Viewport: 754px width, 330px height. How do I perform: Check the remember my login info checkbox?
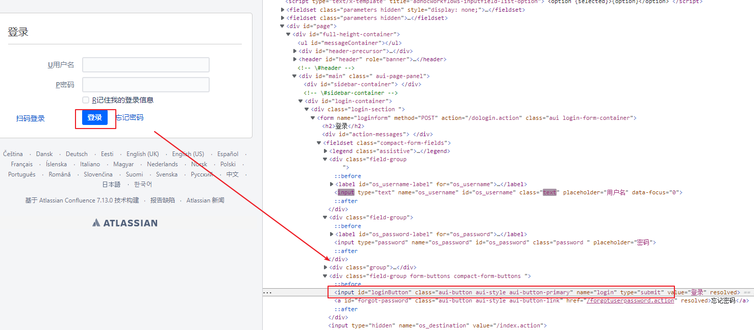(86, 100)
